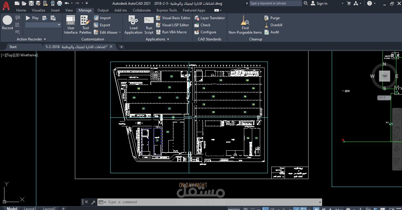Undo the last action

pos(67,3)
